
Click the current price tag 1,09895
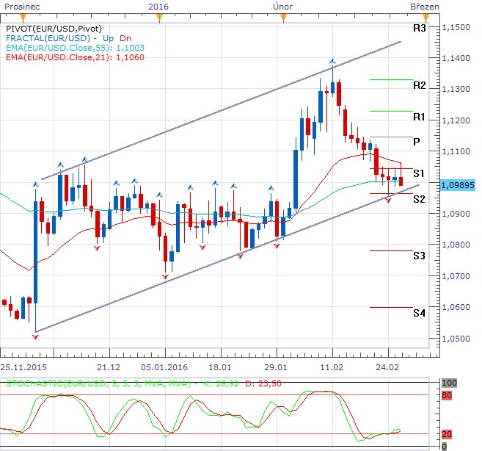tap(460, 186)
